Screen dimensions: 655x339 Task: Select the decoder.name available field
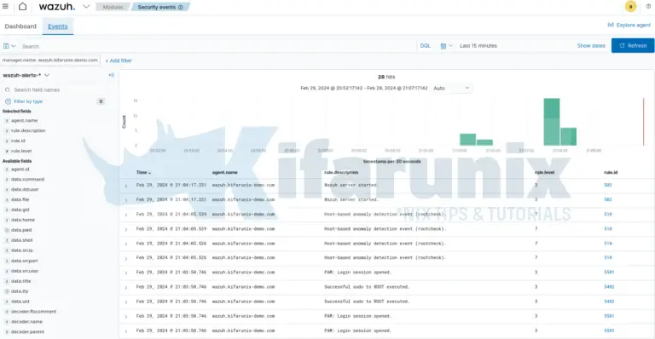tap(26, 321)
